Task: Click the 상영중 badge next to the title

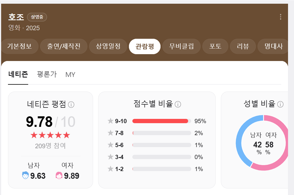Action: (x=37, y=17)
